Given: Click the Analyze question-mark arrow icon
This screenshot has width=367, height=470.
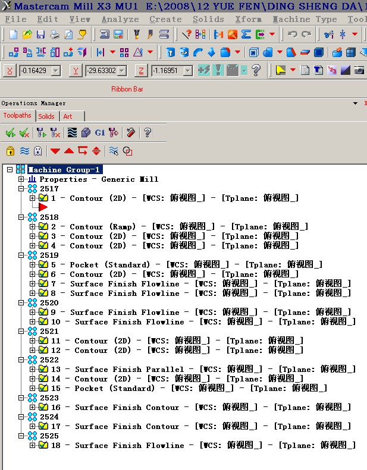Looking at the screenshot, I should 187,34.
